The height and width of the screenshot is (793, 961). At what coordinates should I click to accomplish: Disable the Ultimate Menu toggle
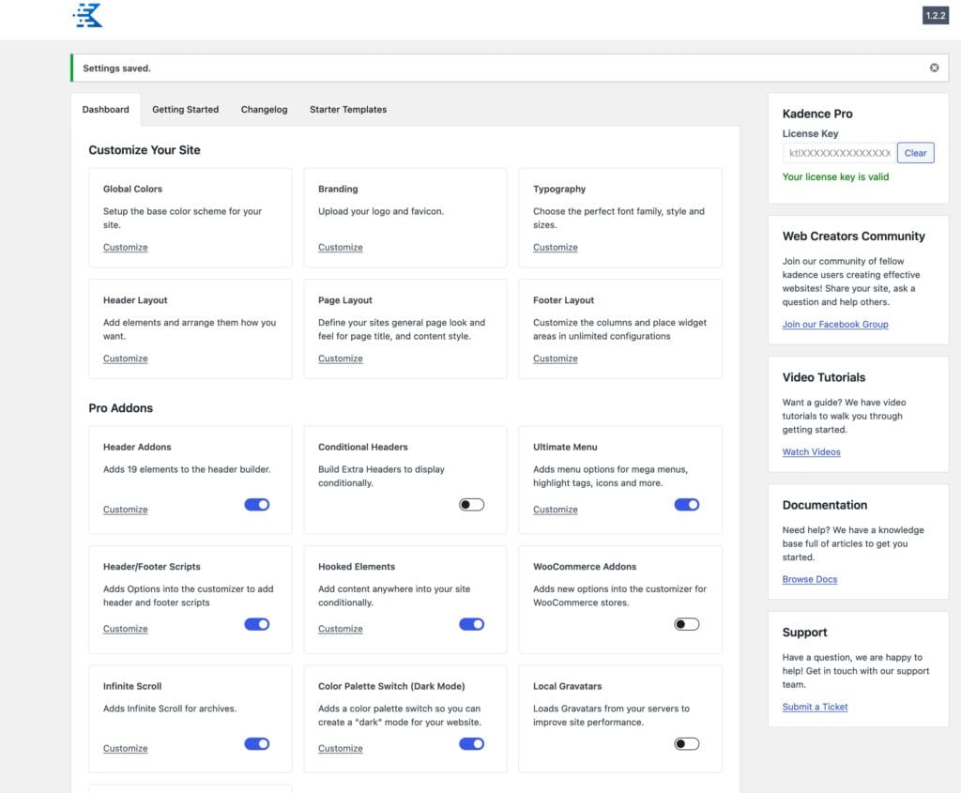[x=686, y=504]
